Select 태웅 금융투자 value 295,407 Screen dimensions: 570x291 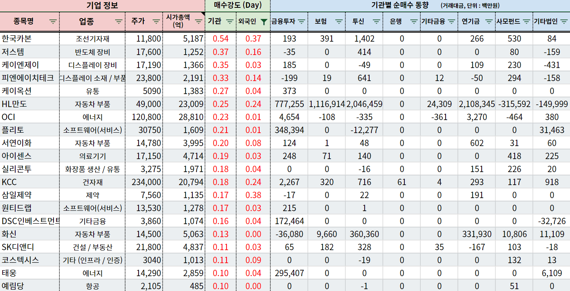(289, 273)
